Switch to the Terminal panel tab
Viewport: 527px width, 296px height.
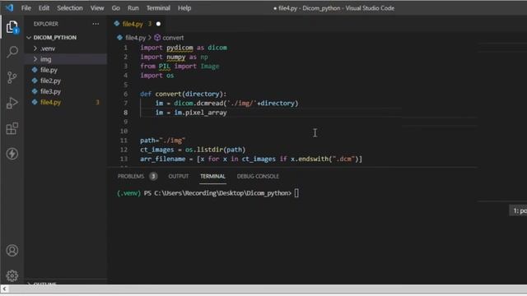point(212,176)
